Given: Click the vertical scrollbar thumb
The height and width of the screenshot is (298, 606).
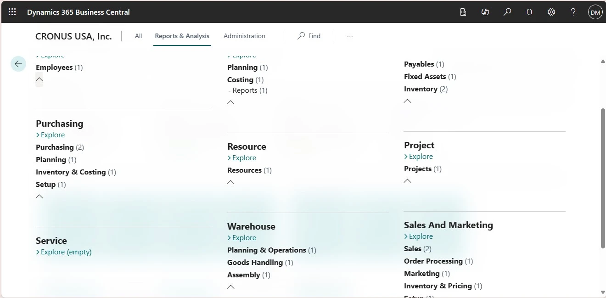Looking at the screenshot, I should pos(602,178).
